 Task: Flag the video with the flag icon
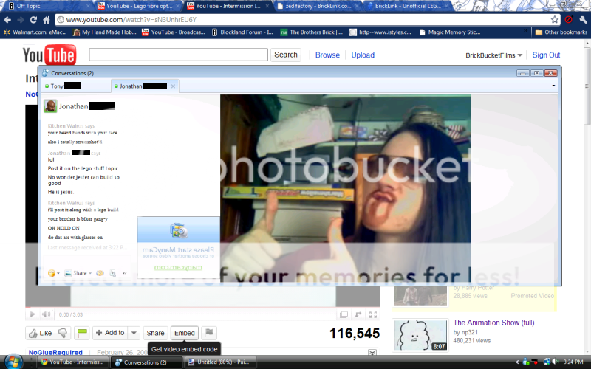coord(209,333)
